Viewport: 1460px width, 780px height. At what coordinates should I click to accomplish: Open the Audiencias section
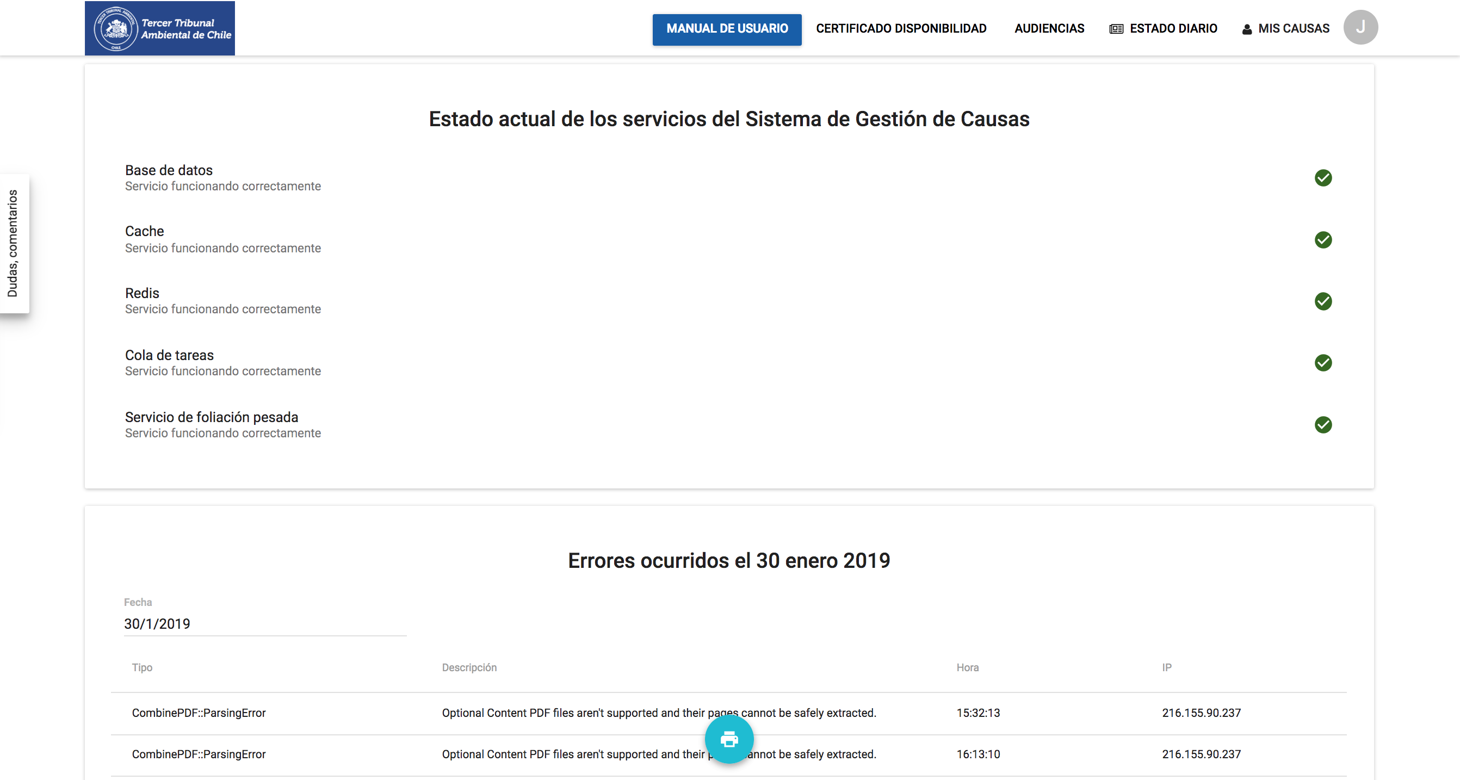click(1049, 29)
